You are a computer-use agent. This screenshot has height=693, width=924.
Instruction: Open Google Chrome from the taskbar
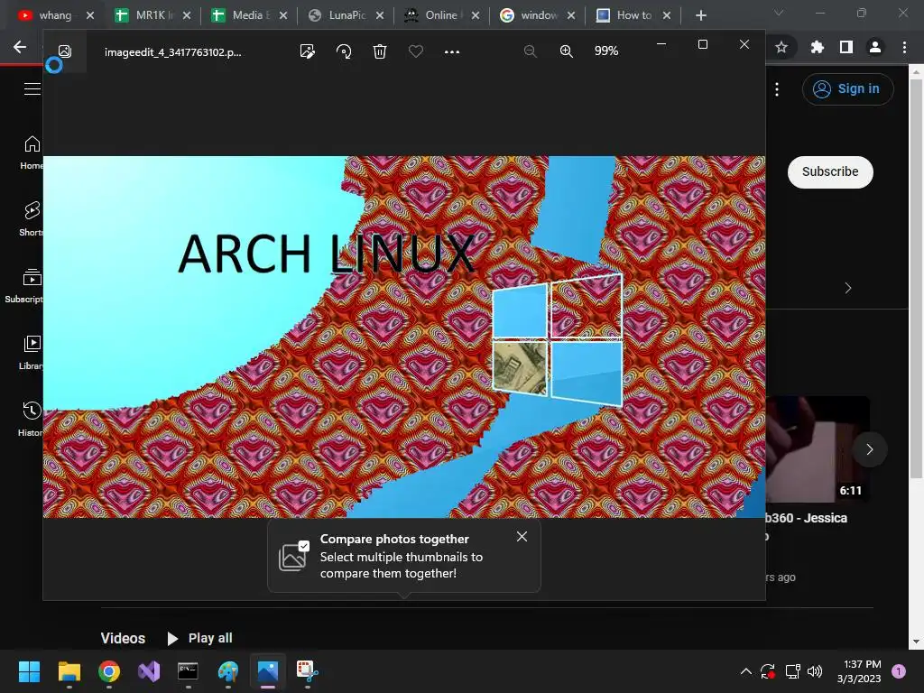point(109,671)
